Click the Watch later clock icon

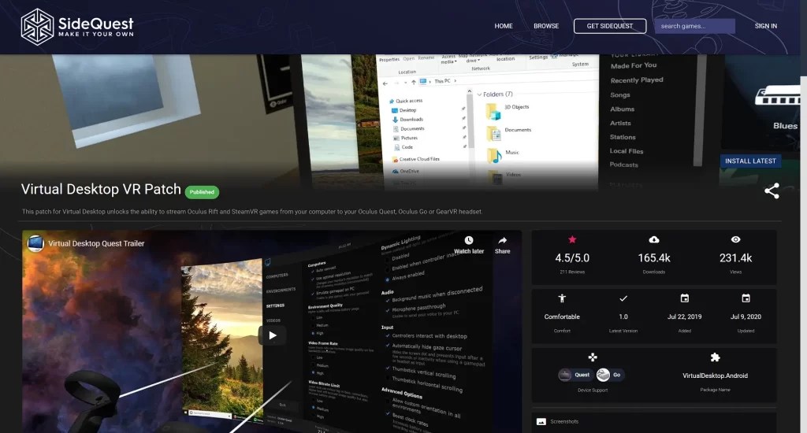pos(469,240)
